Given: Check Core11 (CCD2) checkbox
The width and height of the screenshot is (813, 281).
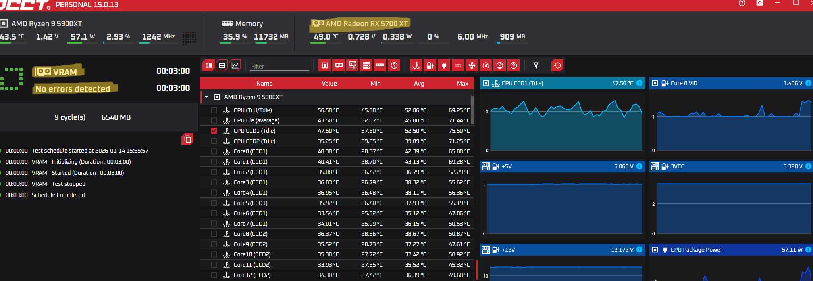Looking at the screenshot, I should coord(214,265).
